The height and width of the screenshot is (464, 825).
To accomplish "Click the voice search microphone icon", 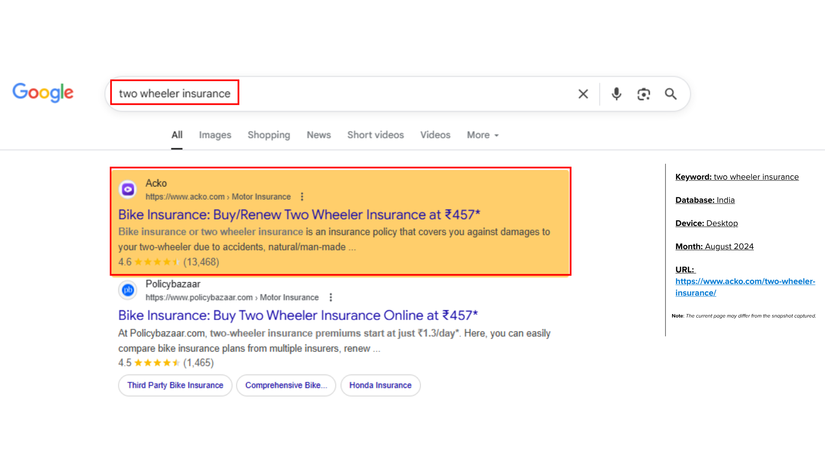I will 617,94.
